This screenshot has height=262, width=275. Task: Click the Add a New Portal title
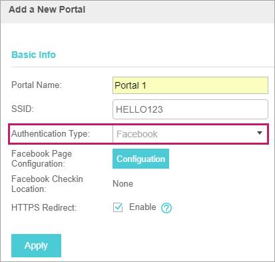click(x=47, y=9)
